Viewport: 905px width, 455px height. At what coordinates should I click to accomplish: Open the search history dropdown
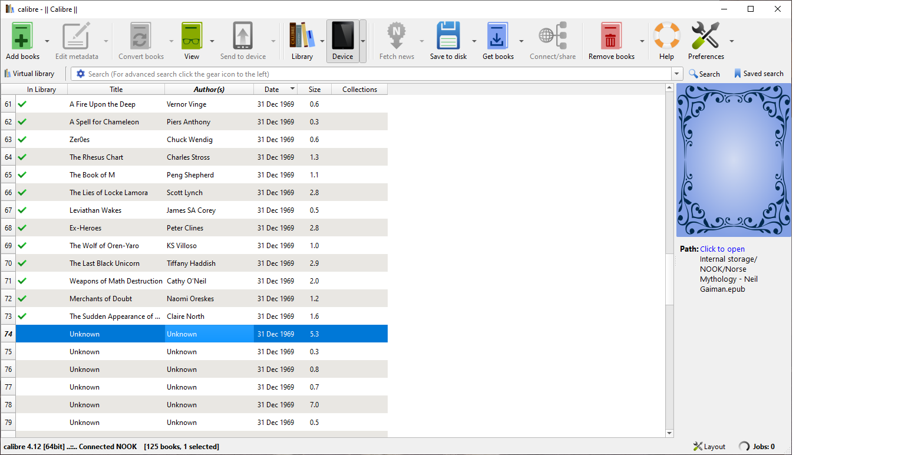coord(677,74)
